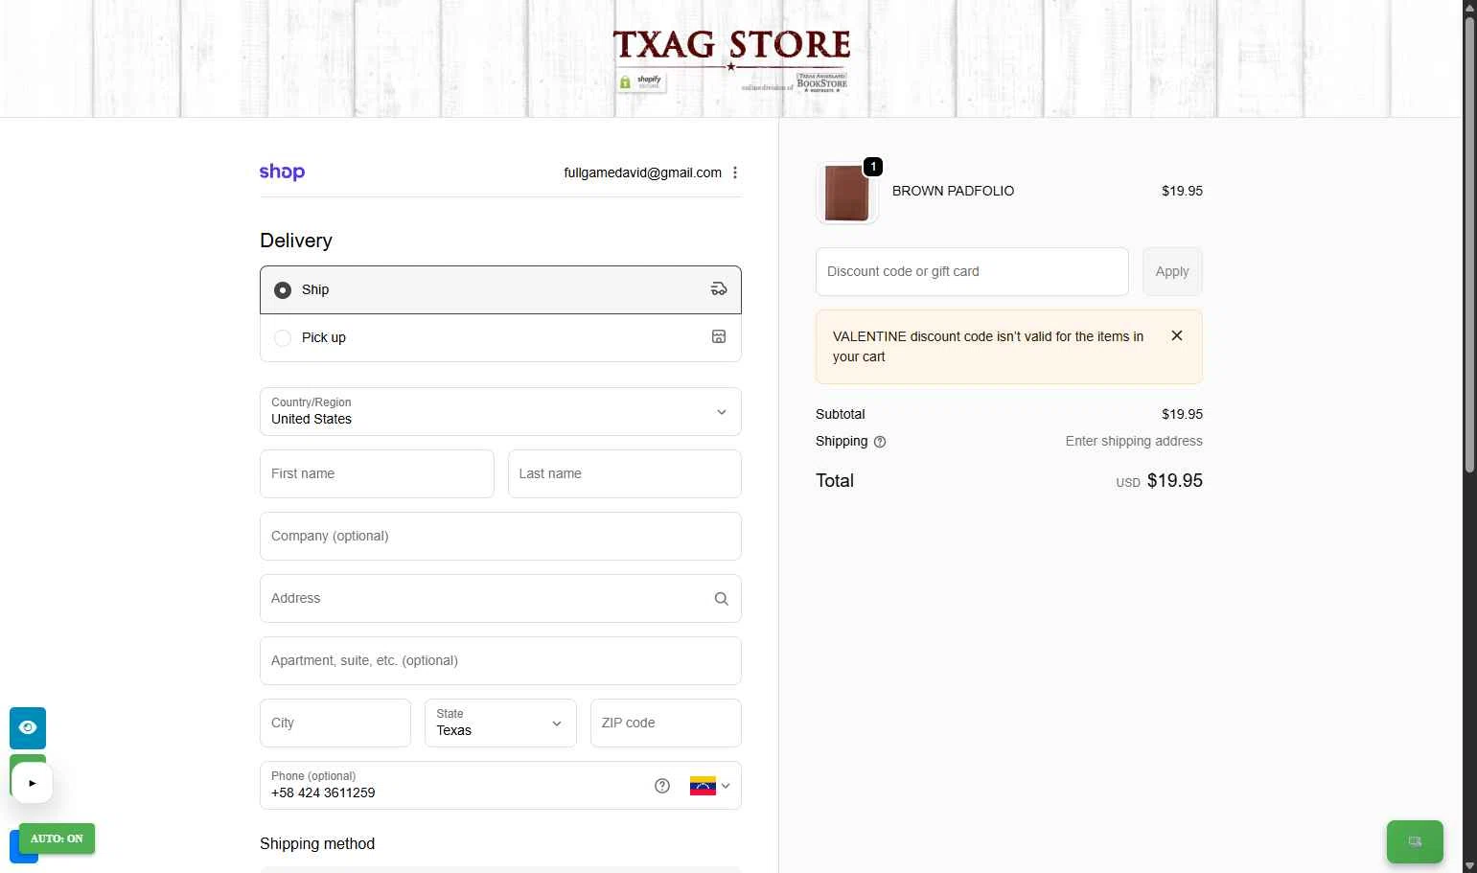
Task: Click the Enter shipping address text
Action: click(1134, 441)
